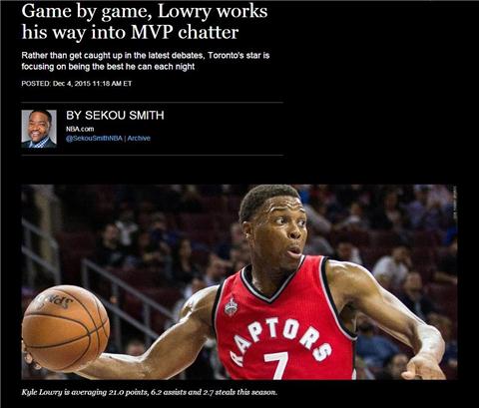Click Sekou Smith's author headshot photo
Screen dimensions: 479x408
(x=39, y=129)
